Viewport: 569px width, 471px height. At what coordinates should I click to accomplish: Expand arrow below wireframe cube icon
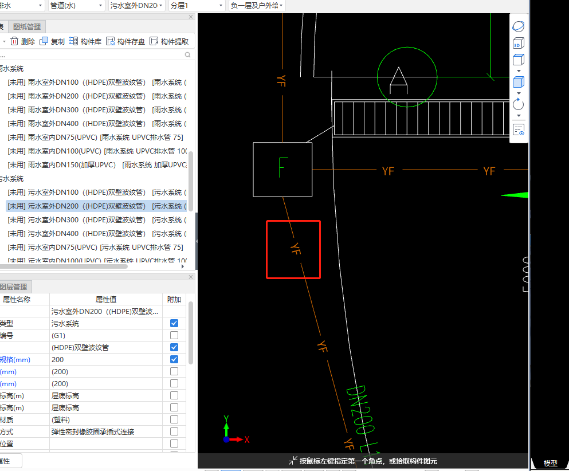[x=519, y=70]
